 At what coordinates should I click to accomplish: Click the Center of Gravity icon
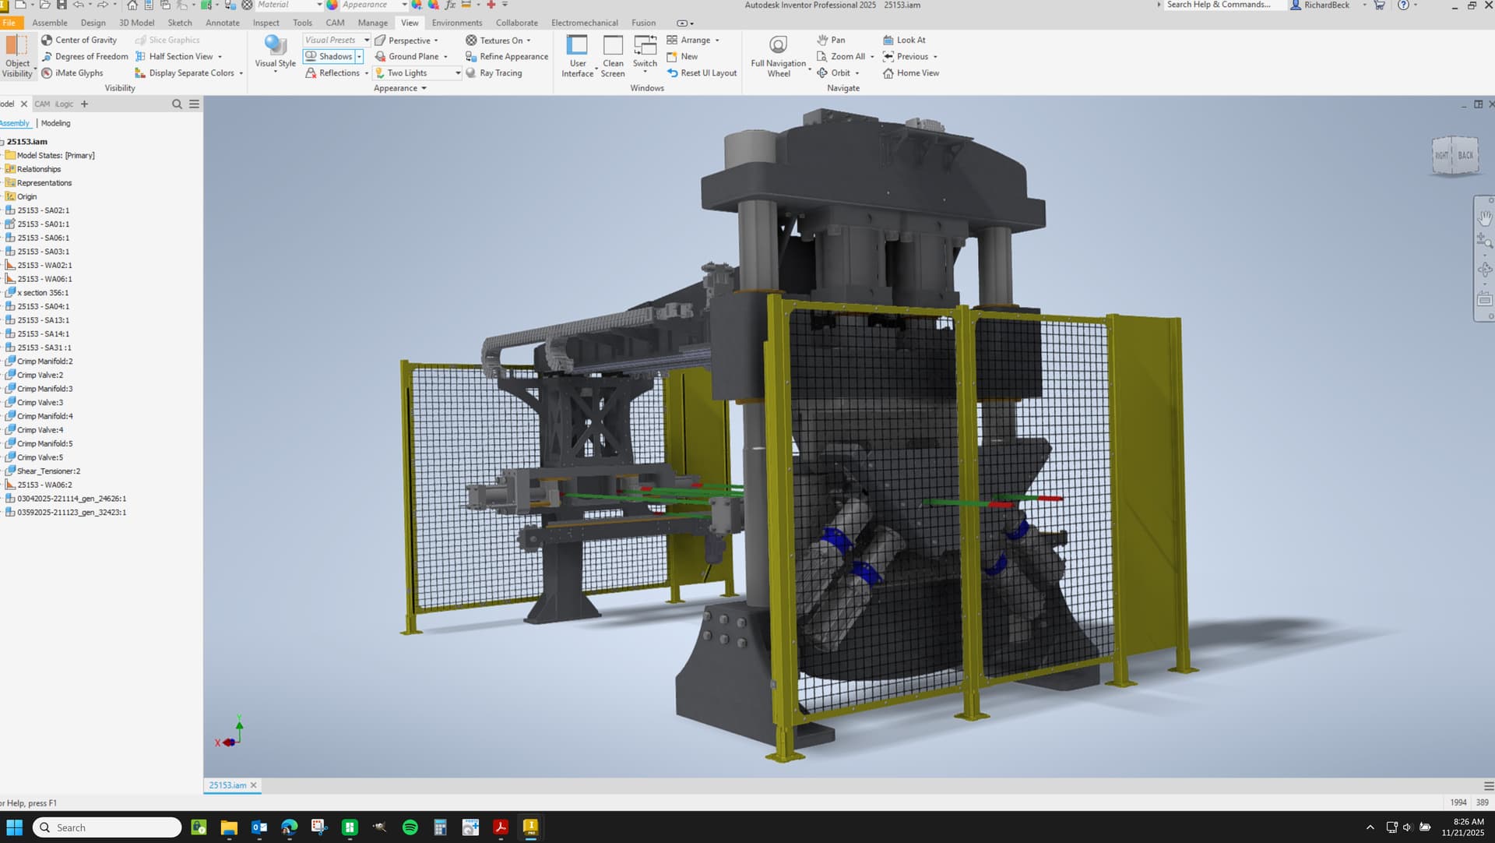pyautogui.click(x=47, y=40)
